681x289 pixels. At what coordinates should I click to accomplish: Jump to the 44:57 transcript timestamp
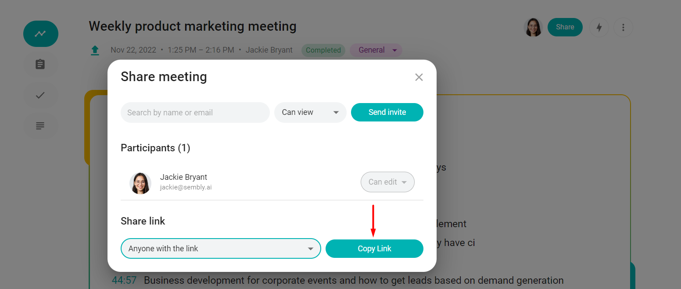tap(124, 280)
